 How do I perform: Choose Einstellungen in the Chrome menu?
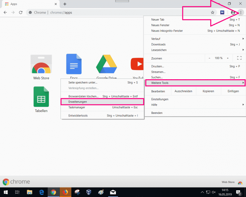tap(160, 99)
